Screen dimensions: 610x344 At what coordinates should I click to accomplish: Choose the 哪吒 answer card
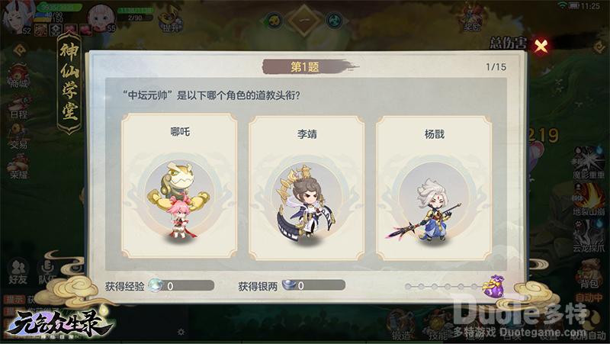point(179,186)
